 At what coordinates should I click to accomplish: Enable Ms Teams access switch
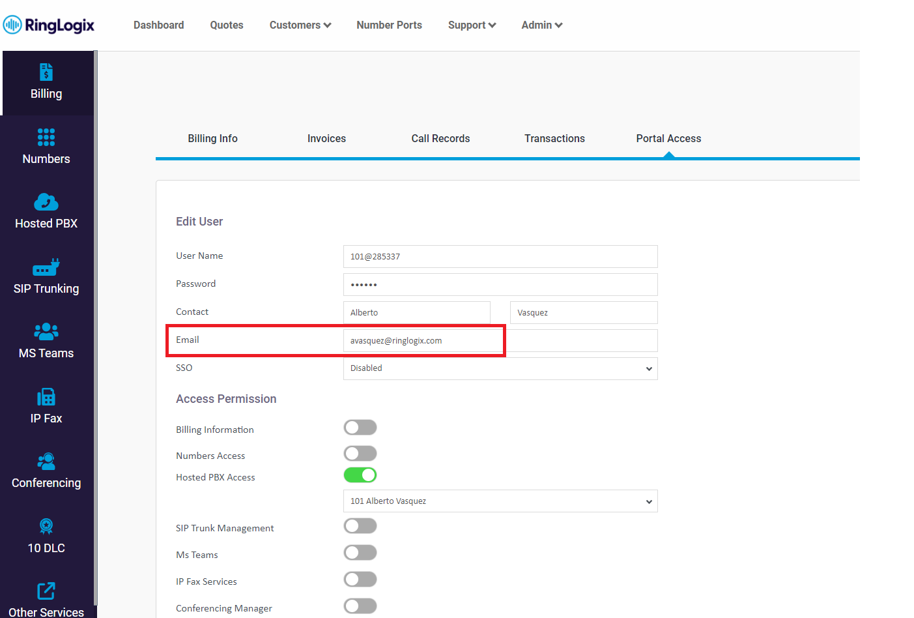coord(360,553)
